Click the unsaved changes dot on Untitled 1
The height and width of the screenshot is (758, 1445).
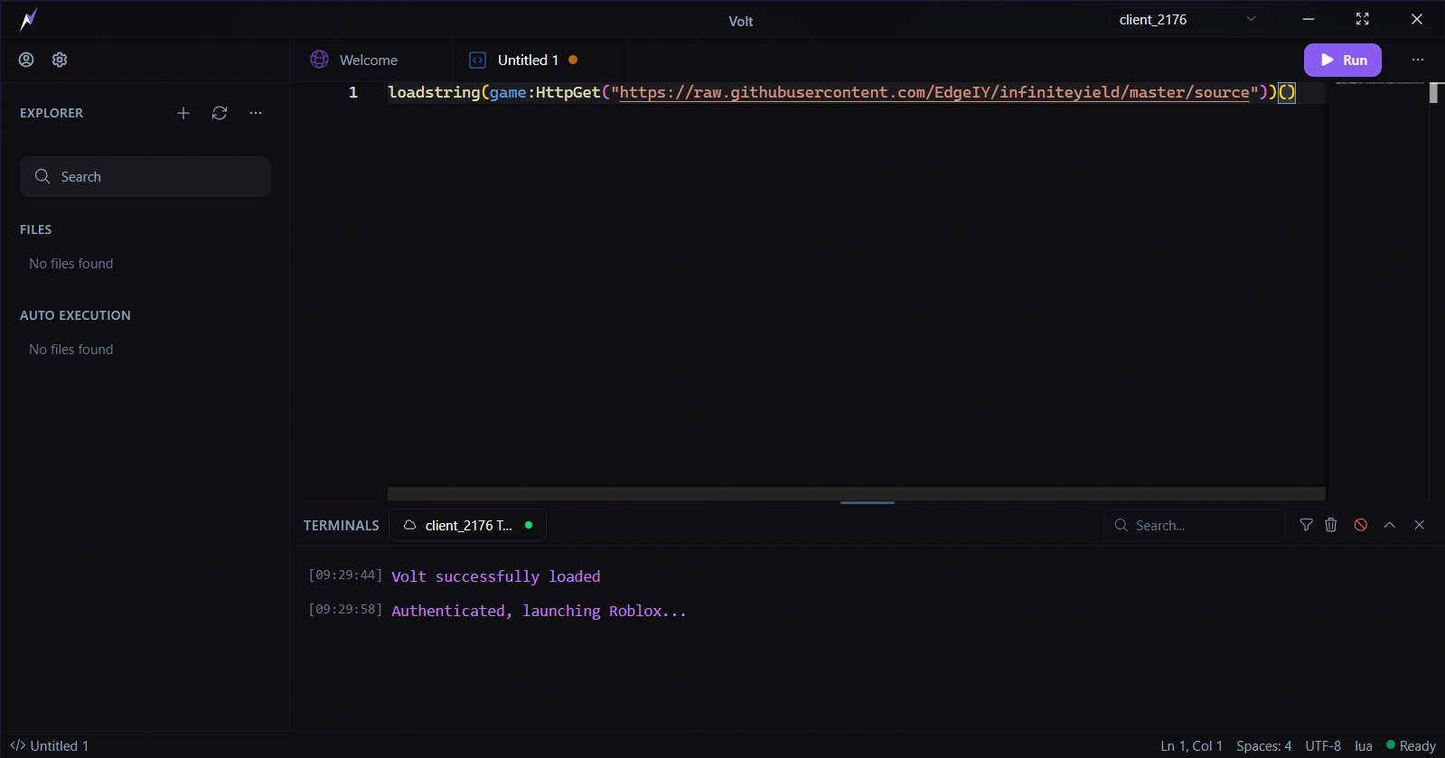pyautogui.click(x=573, y=60)
